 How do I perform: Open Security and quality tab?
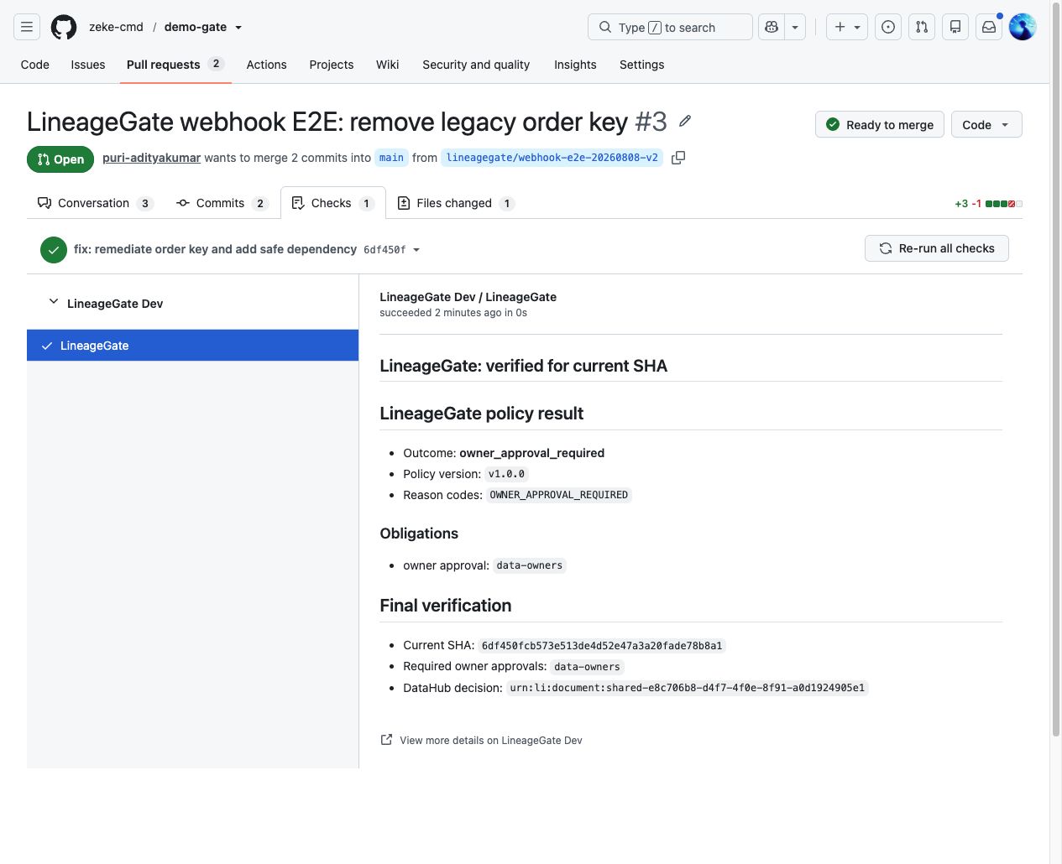click(x=476, y=65)
